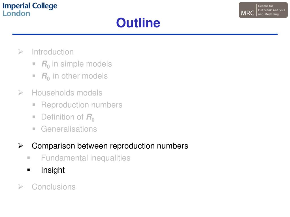Select the Conclusions heading

[54, 187]
